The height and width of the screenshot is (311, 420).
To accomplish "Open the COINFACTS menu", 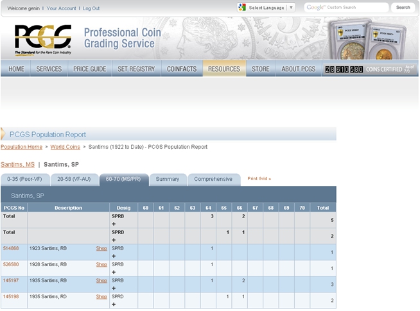I will tap(182, 69).
